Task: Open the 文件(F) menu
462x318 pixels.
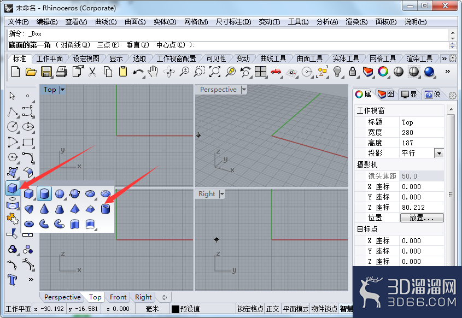Action: tap(18, 22)
